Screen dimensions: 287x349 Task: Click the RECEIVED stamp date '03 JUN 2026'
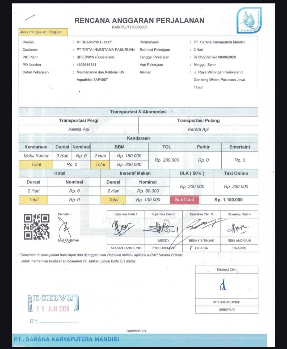[x=53, y=309]
